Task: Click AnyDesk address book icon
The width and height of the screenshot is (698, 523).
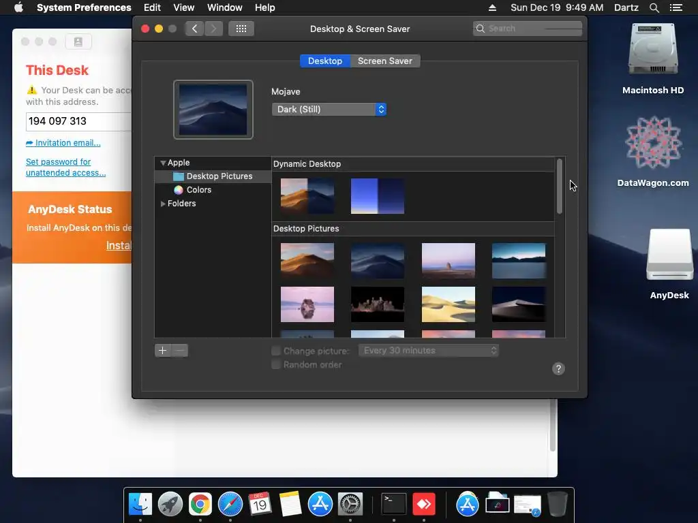Action: tap(78, 42)
